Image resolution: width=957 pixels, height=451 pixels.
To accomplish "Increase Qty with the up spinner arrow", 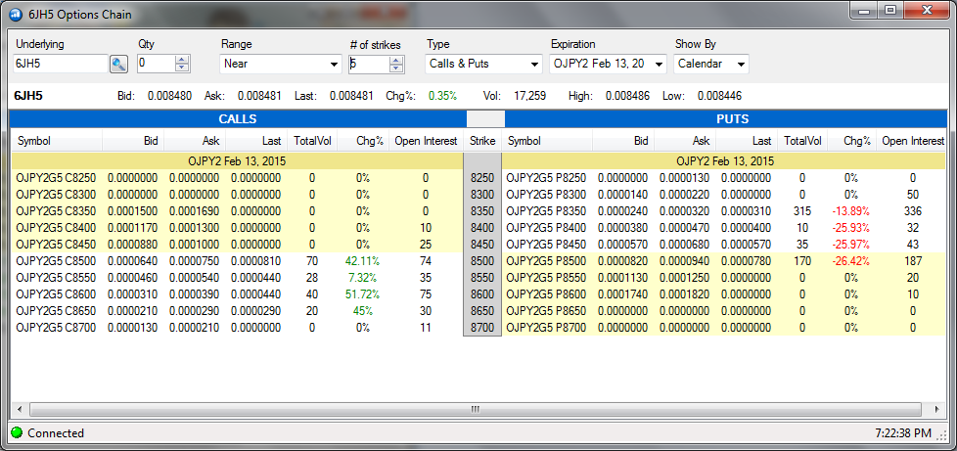I will tap(181, 59).
